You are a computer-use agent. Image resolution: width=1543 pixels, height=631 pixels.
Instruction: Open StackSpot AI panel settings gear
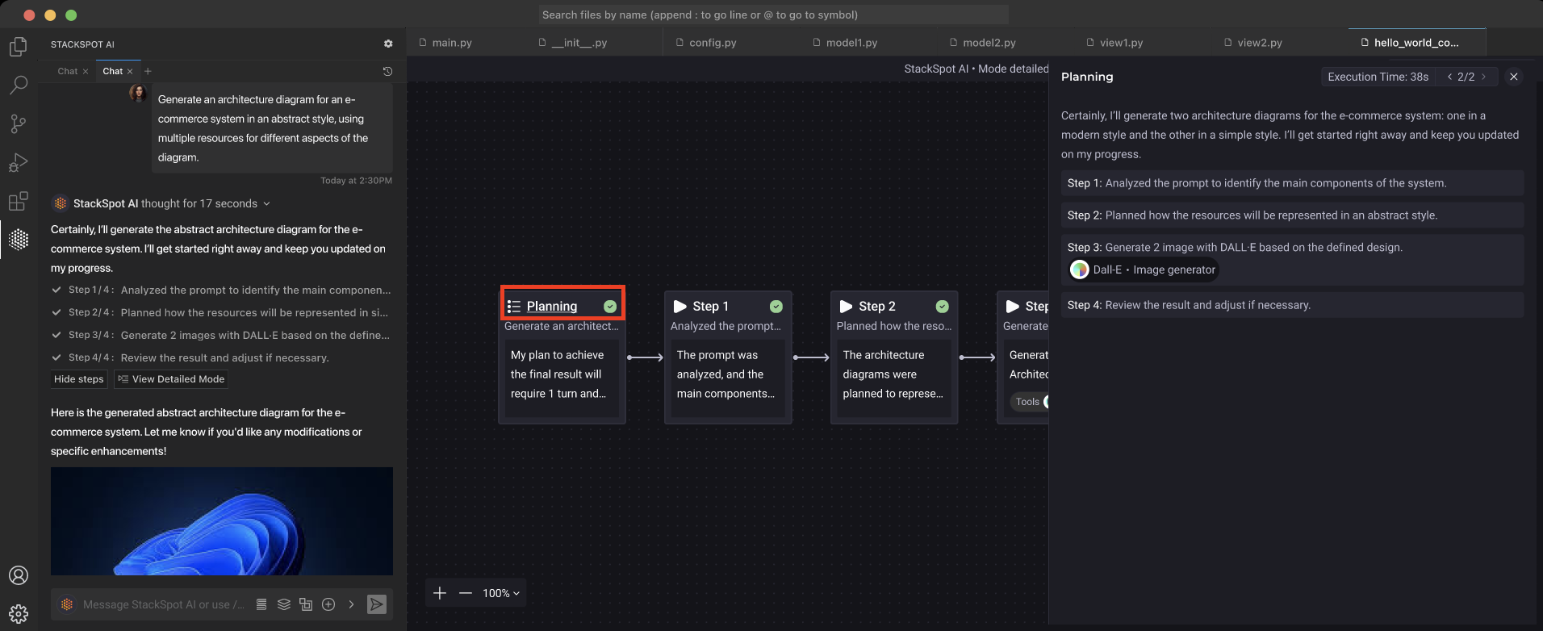388,44
